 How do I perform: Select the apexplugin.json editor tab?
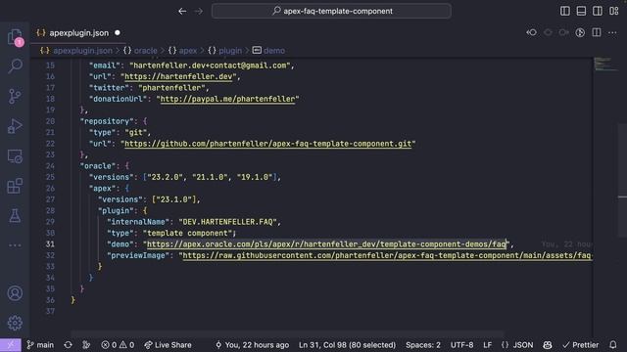[78, 33]
